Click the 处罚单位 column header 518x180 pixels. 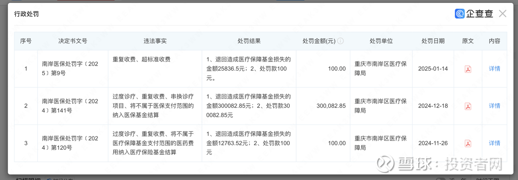(381, 41)
